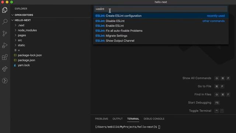Screen dimensions: 236x133
Task: Open the Extensions view
Action: [5, 57]
